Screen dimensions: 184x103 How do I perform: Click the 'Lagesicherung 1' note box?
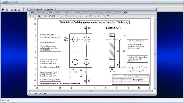pyautogui.click(x=51, y=64)
